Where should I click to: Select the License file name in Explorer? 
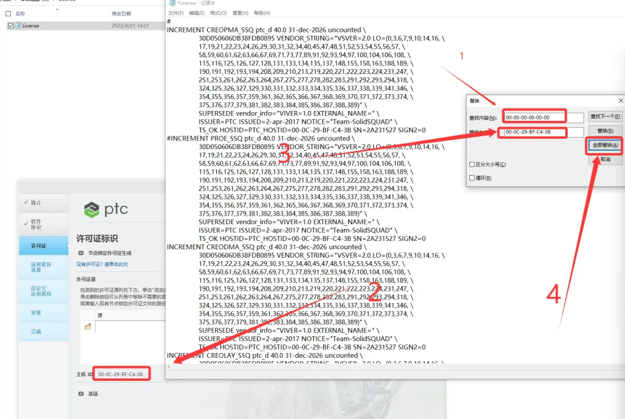pyautogui.click(x=30, y=25)
